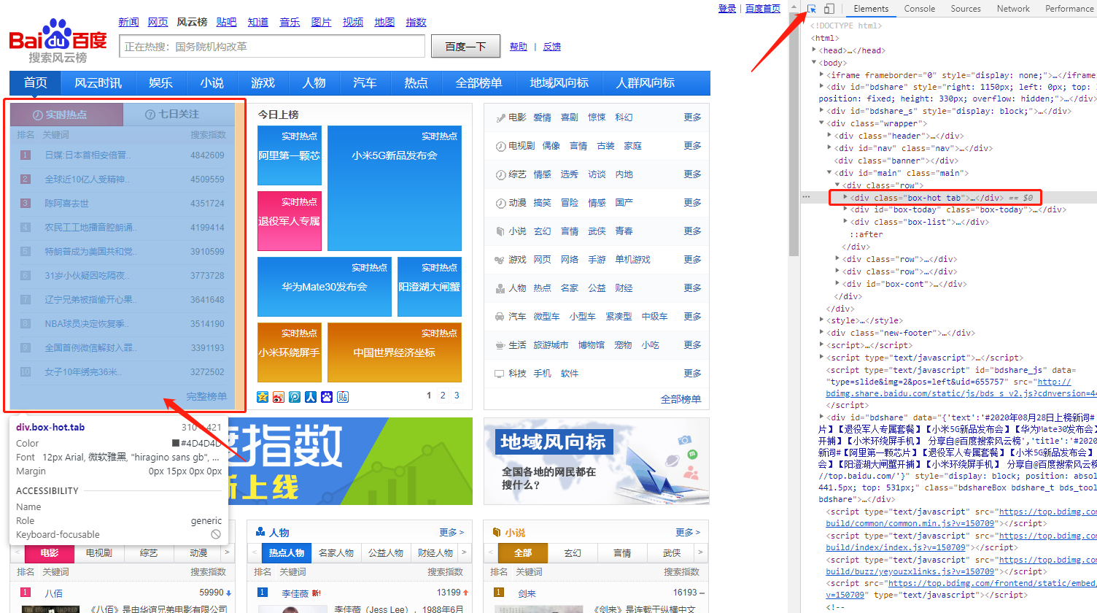Image resolution: width=1097 pixels, height=613 pixels.
Task: Toggle the DevTools device toolbar icon
Action: 829,9
